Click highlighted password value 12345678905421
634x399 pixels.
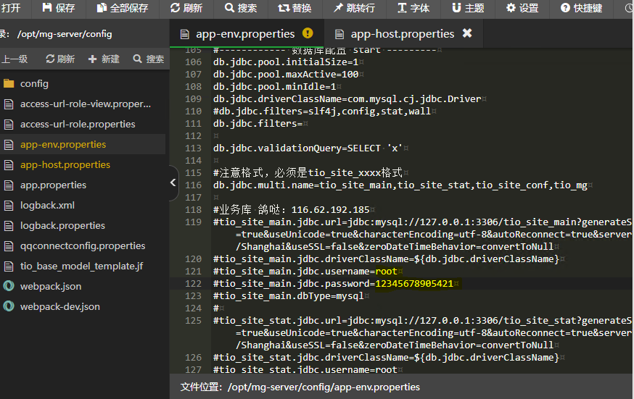414,284
